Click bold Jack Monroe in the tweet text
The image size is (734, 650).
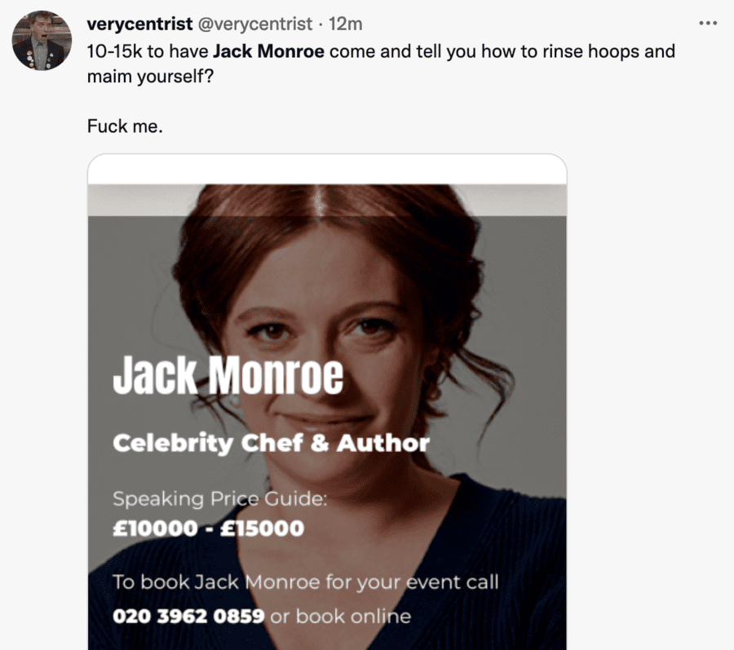coord(268,51)
